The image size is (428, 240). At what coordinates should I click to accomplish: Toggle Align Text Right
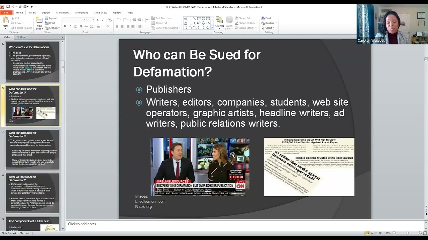point(128,26)
